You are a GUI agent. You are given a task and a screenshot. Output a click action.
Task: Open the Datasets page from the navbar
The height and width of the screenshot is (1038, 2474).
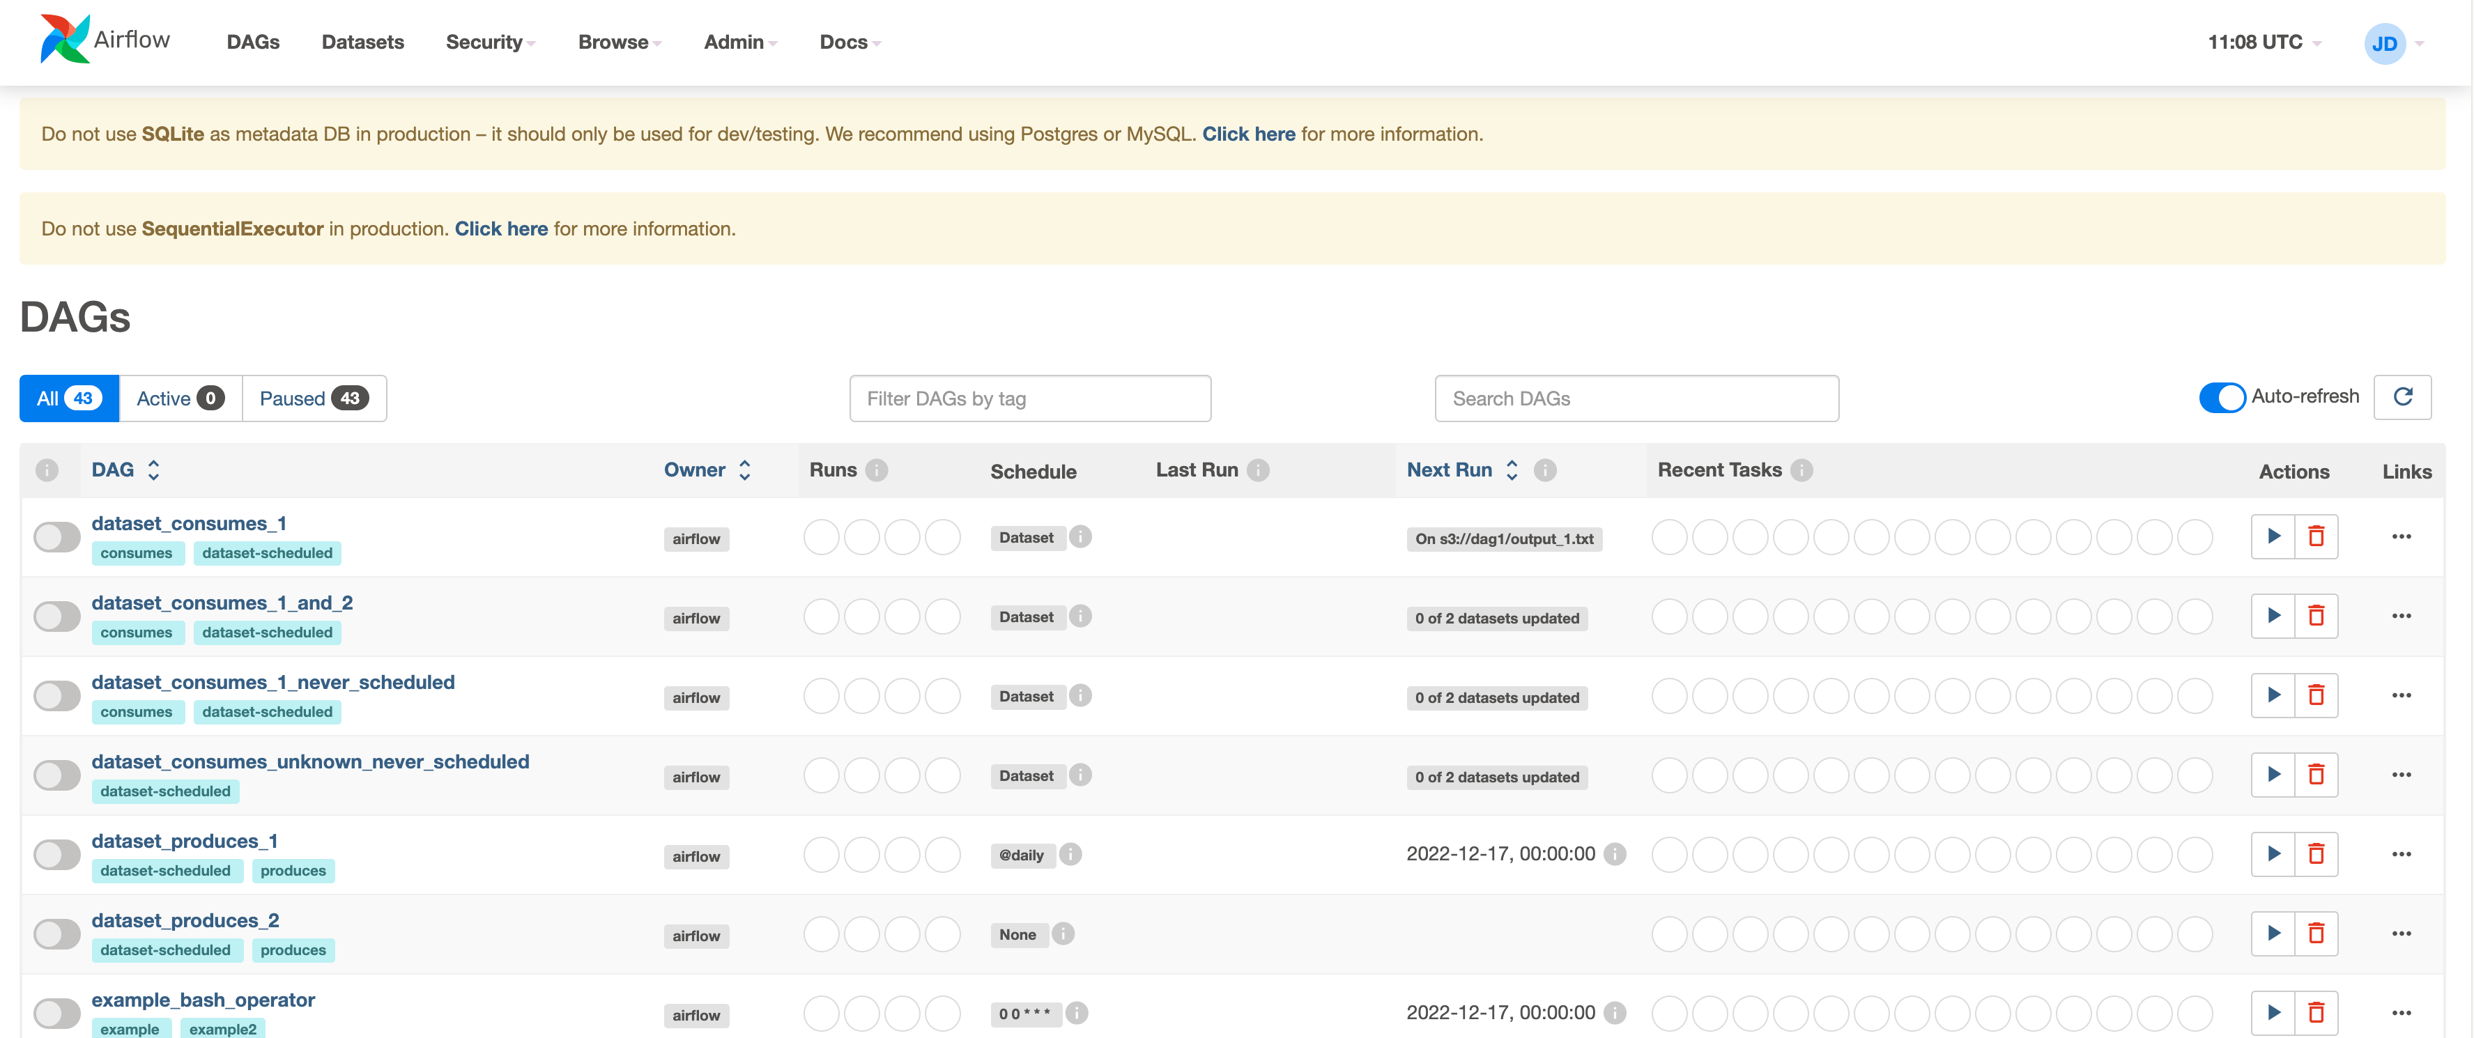click(x=362, y=42)
